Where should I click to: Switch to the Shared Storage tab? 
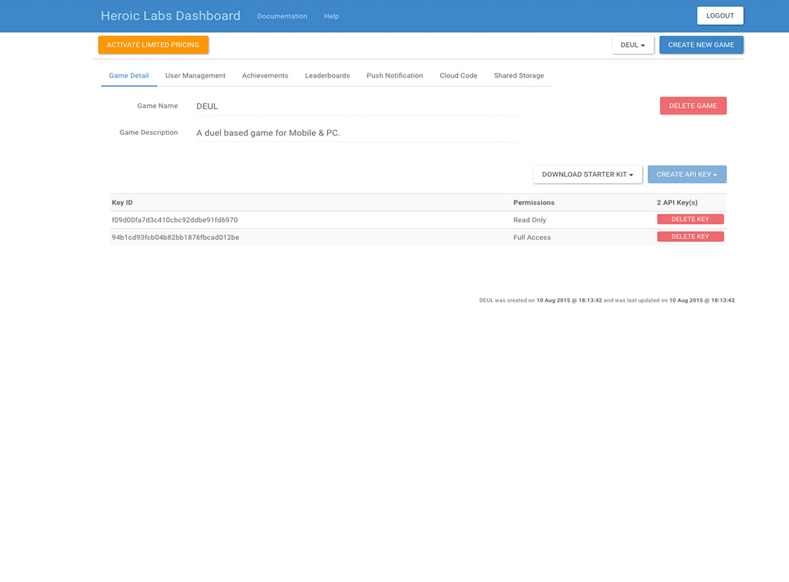518,76
